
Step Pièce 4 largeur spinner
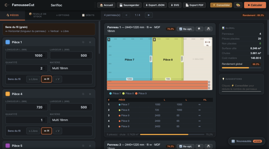point(89,107)
